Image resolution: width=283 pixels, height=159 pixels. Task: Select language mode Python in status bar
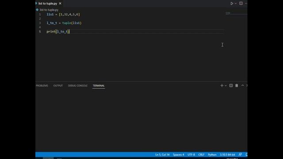[x=212, y=155]
